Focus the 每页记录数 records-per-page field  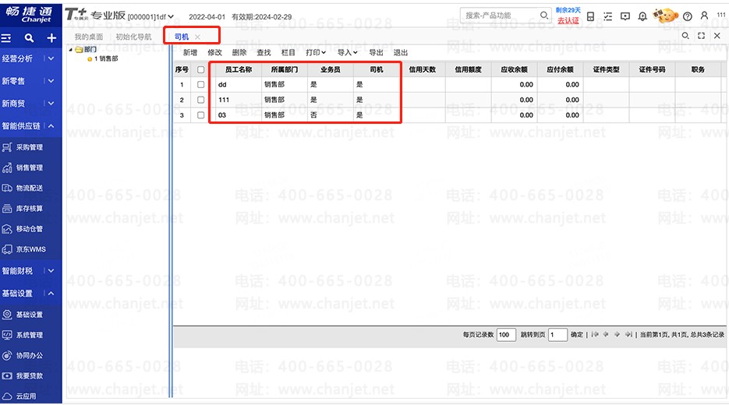coord(506,334)
